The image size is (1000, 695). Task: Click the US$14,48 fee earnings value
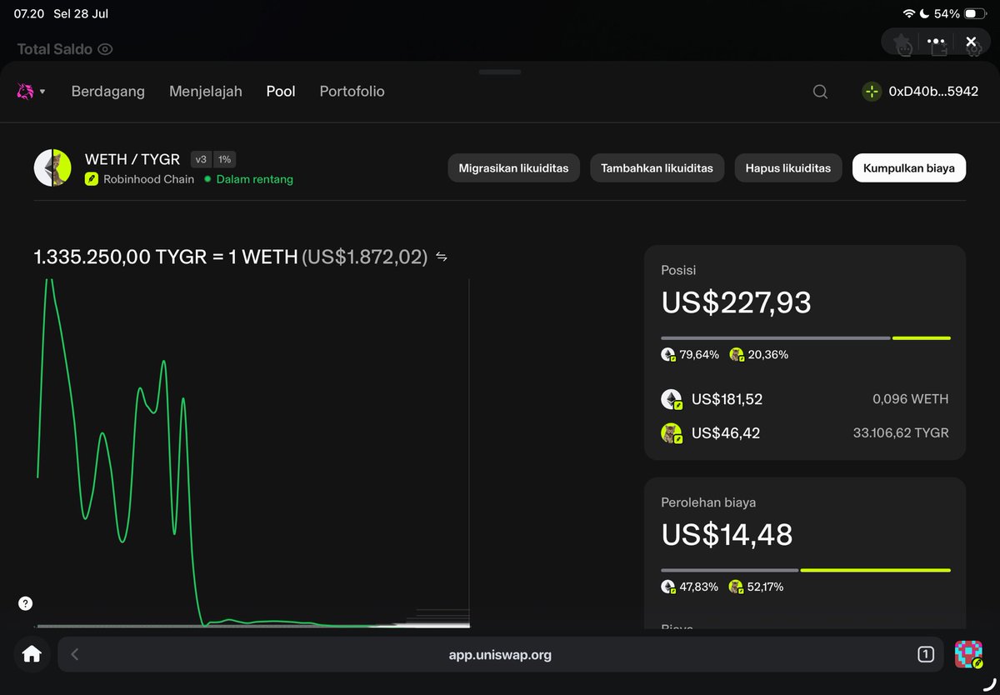(x=727, y=534)
